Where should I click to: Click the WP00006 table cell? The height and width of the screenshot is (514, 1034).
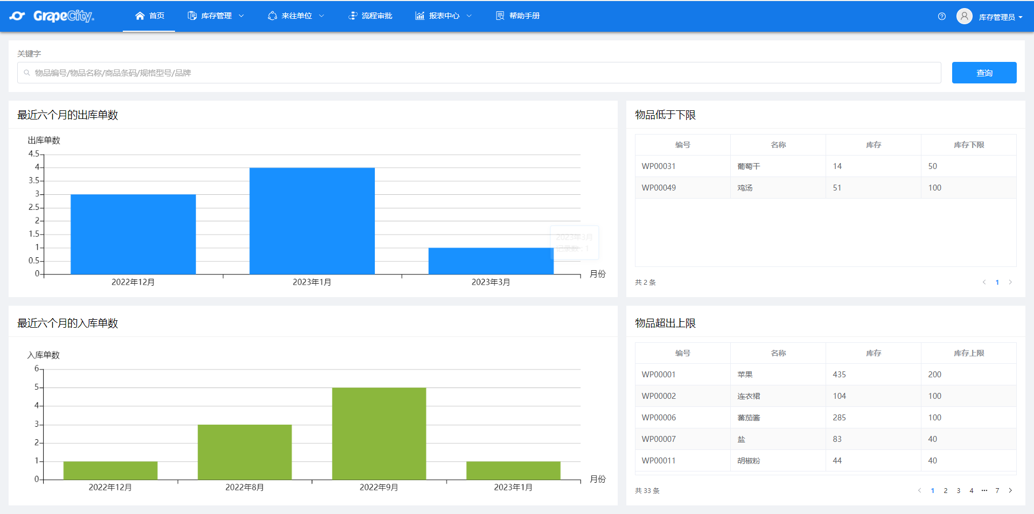coord(683,418)
